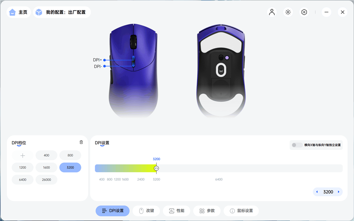Decrease DPI value with left arrow
354x221 pixels.
coord(317,192)
